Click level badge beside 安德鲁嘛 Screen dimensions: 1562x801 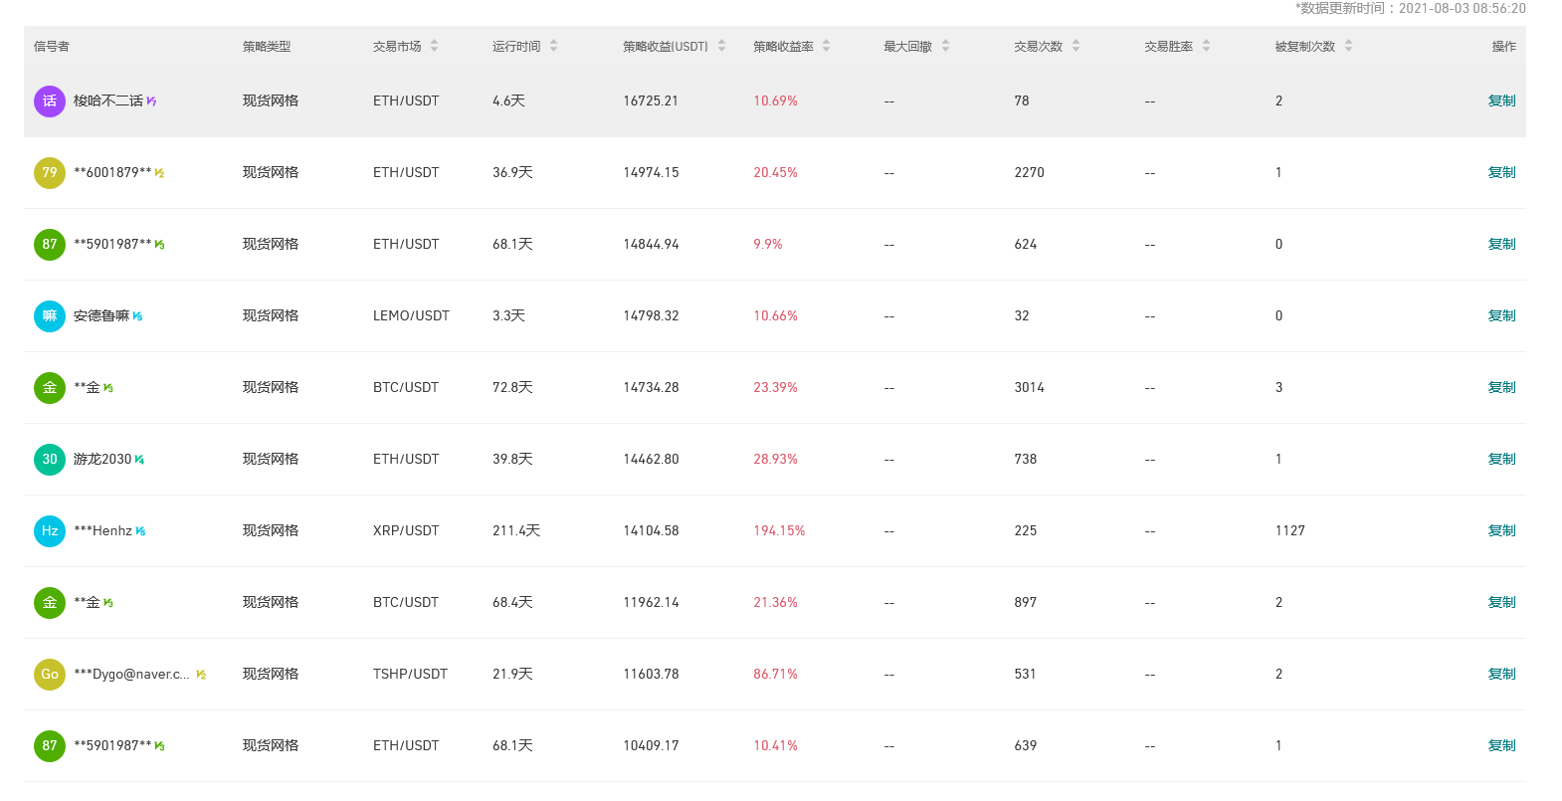[137, 316]
